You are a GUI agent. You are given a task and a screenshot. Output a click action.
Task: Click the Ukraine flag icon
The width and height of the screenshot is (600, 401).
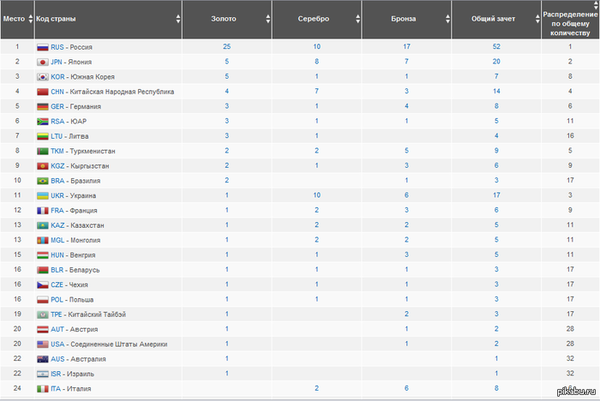click(42, 195)
